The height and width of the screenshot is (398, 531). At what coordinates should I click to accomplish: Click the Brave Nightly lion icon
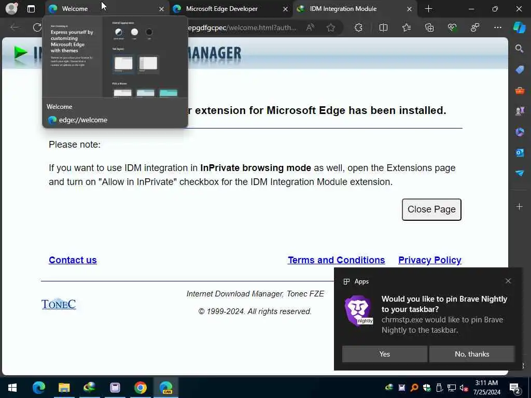coord(358,310)
